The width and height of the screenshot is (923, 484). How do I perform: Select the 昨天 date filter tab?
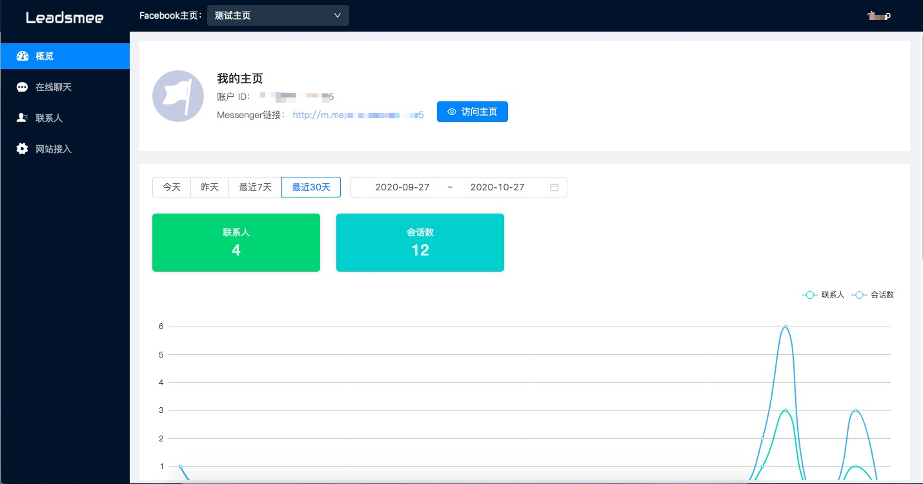point(210,187)
